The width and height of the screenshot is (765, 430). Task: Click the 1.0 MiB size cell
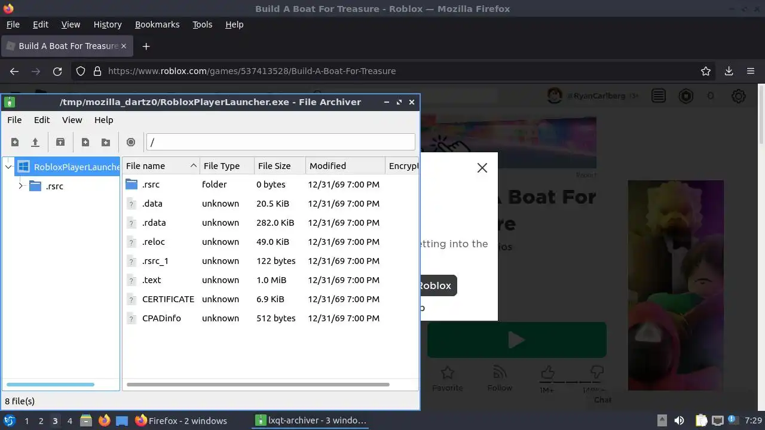pos(271,280)
